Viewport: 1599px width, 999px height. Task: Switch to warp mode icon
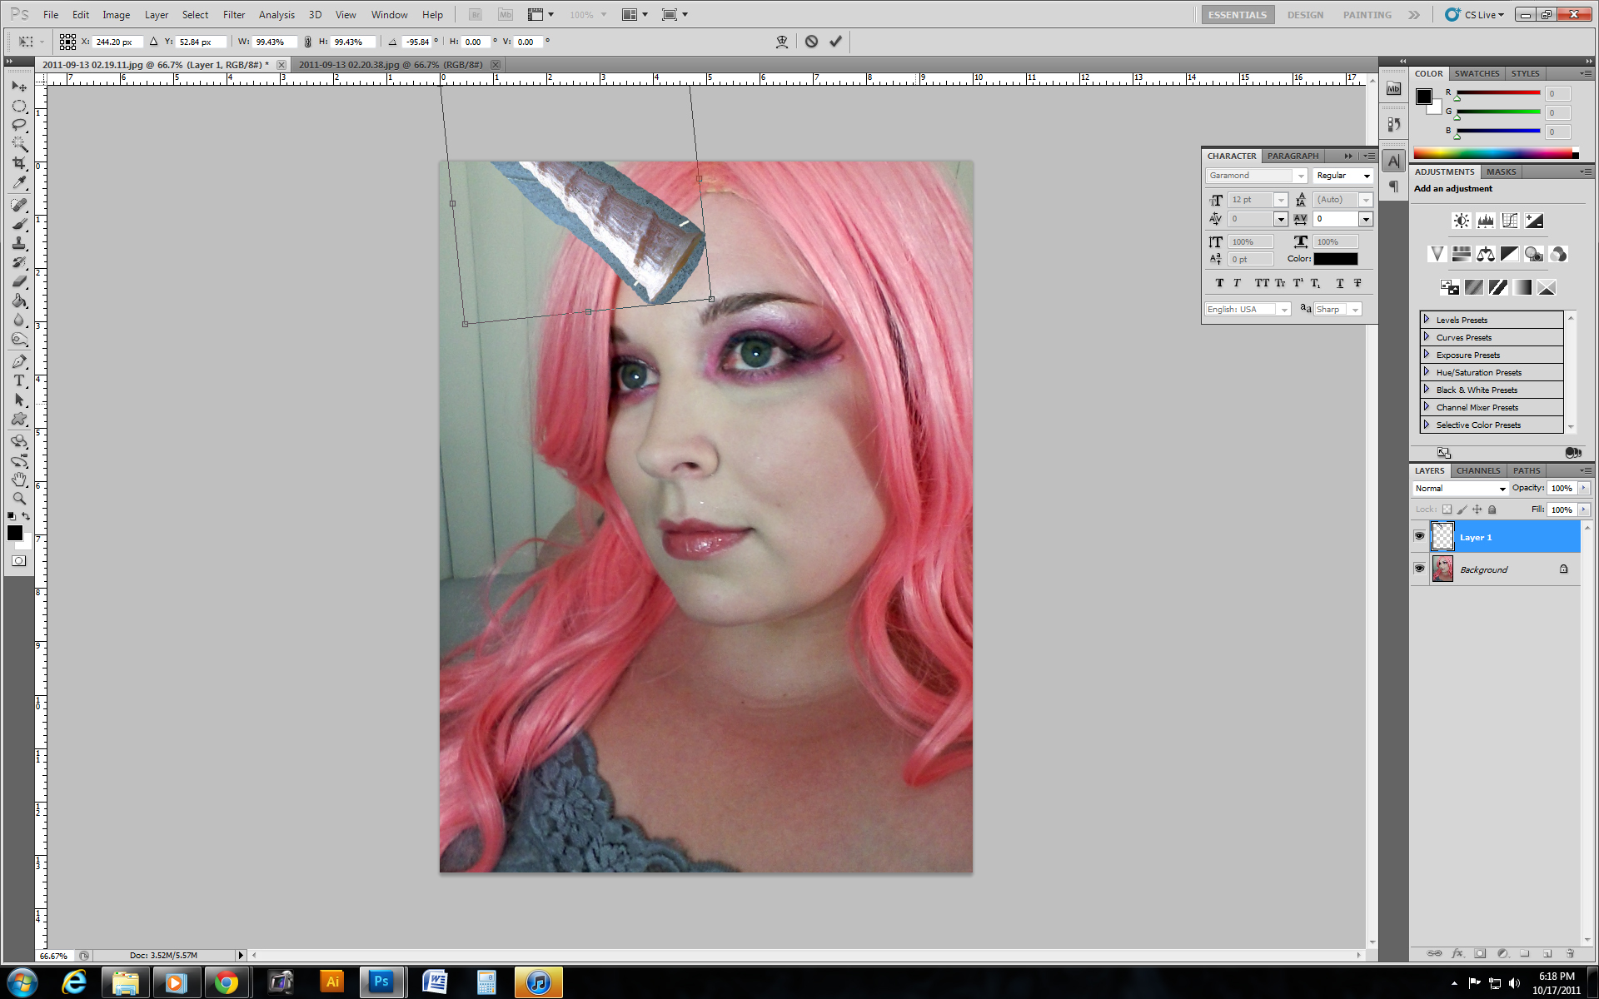pyautogui.click(x=782, y=42)
